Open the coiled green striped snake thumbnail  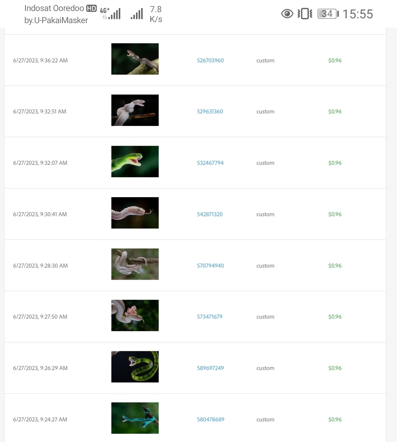coord(135,367)
